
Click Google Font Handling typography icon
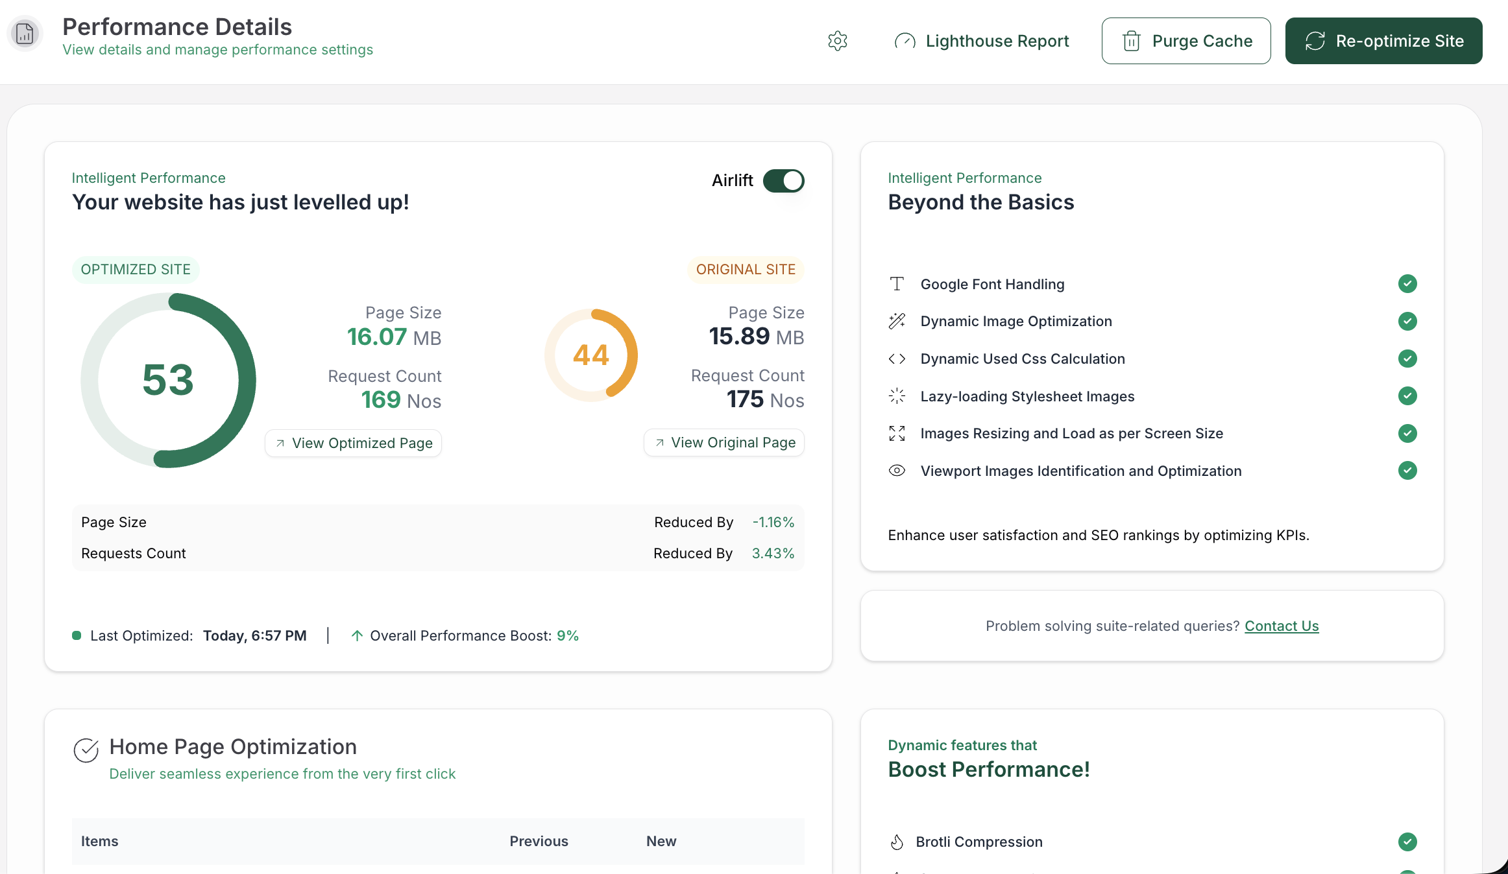click(x=897, y=284)
